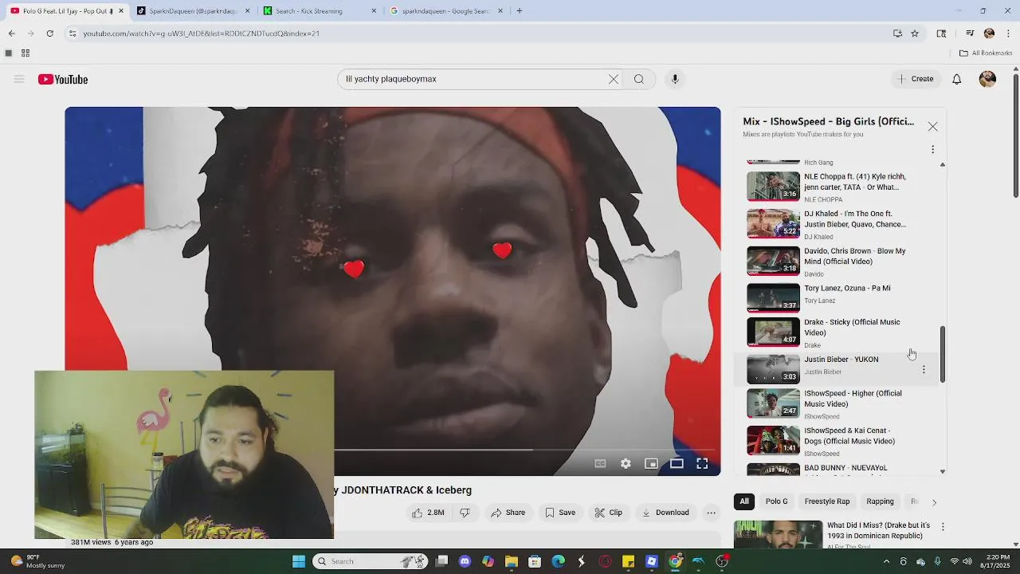The image size is (1020, 574).
Task: Switch player to theater mode
Action: [677, 463]
